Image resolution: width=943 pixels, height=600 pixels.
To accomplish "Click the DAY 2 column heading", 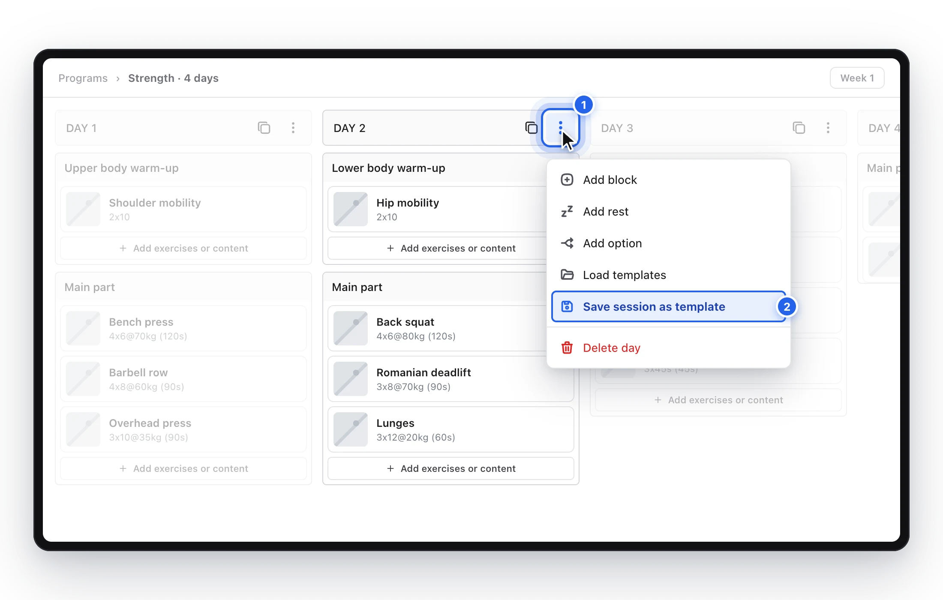I will coord(349,128).
